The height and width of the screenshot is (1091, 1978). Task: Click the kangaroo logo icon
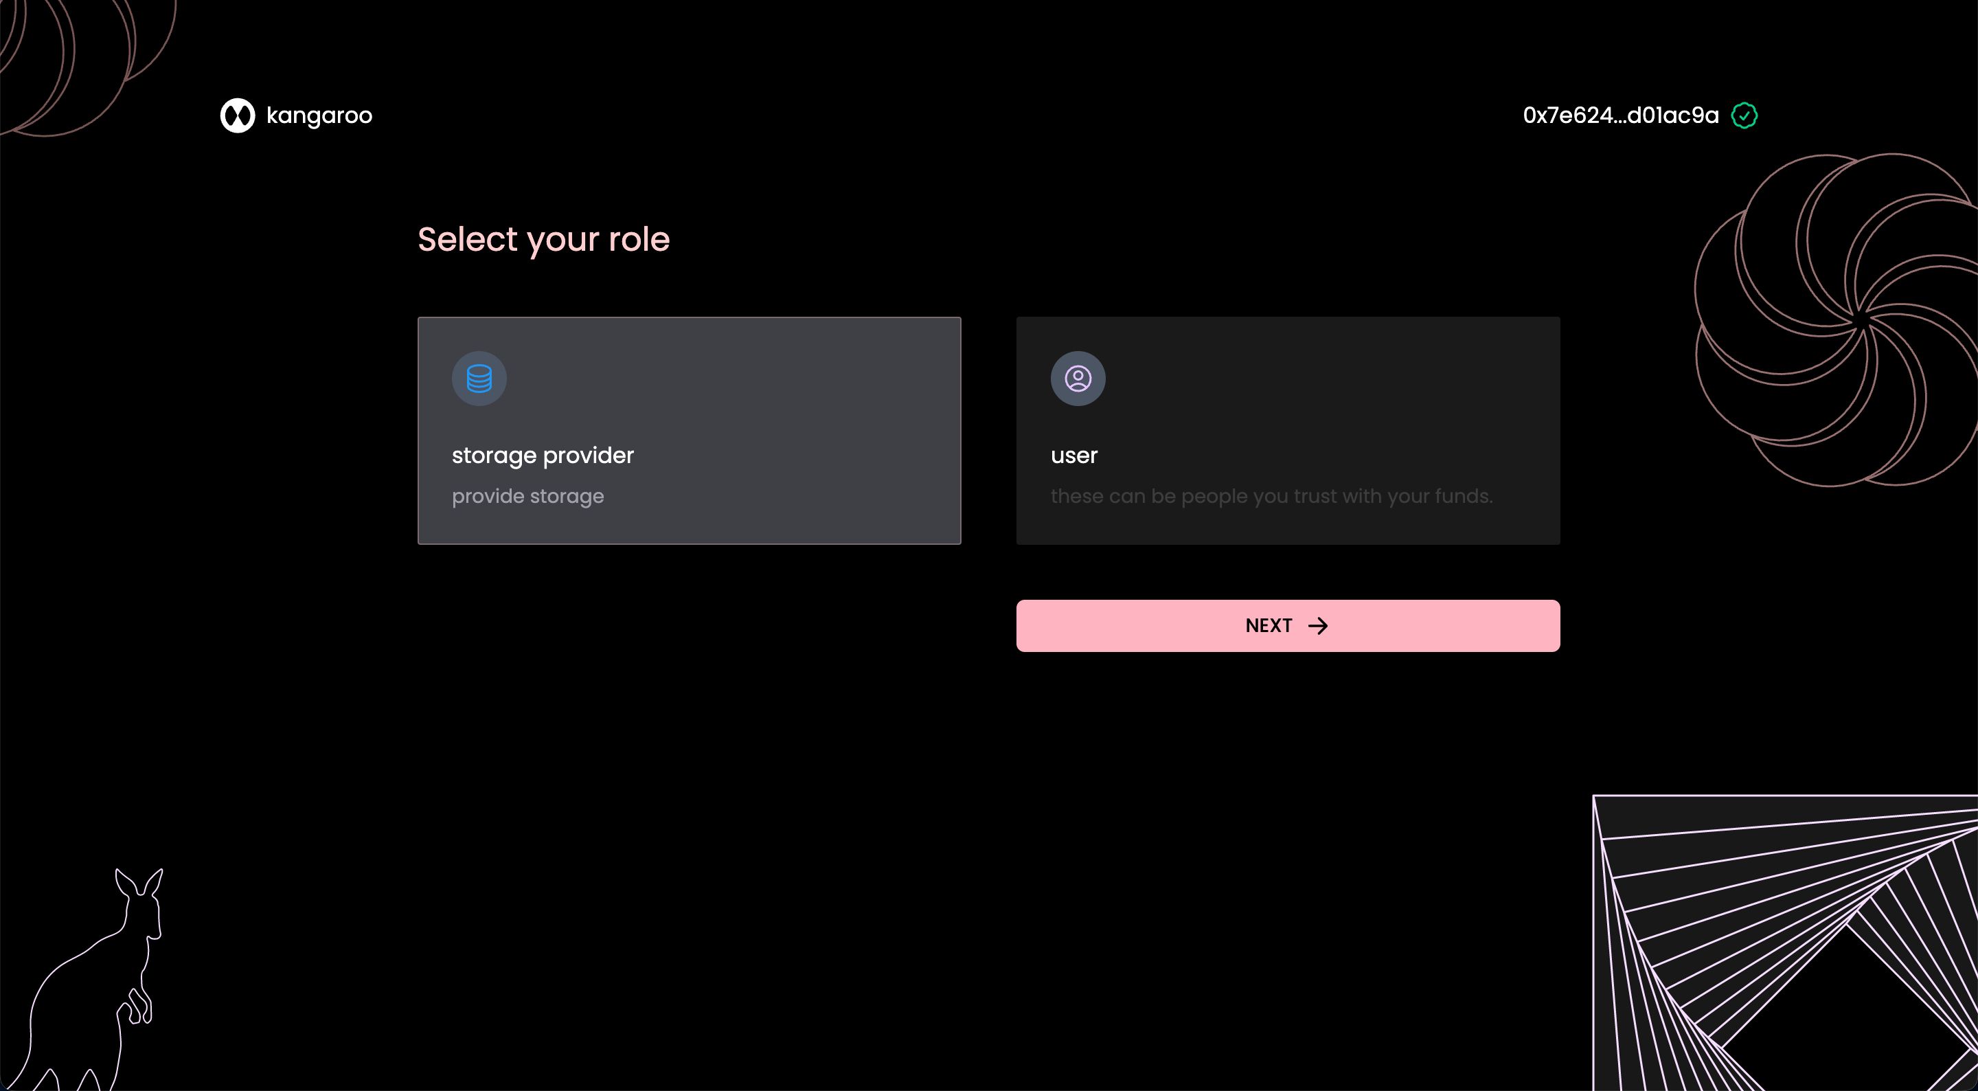click(x=237, y=115)
